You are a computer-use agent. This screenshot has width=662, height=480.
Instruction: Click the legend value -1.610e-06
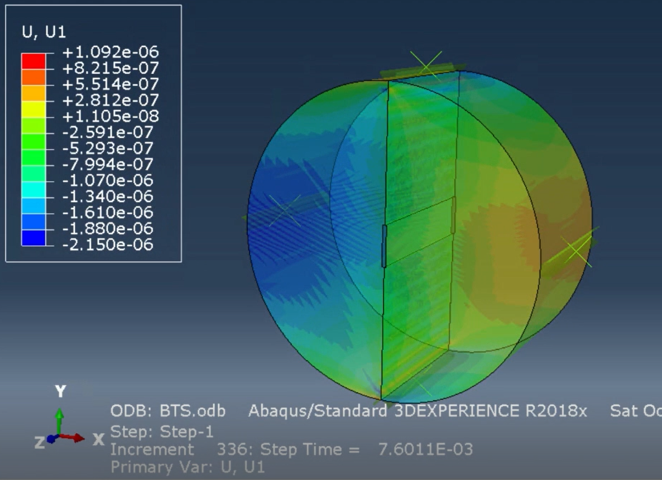tap(108, 212)
